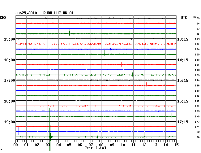
Task: Click minute 03 on the time axis
Action: (x=48, y=145)
